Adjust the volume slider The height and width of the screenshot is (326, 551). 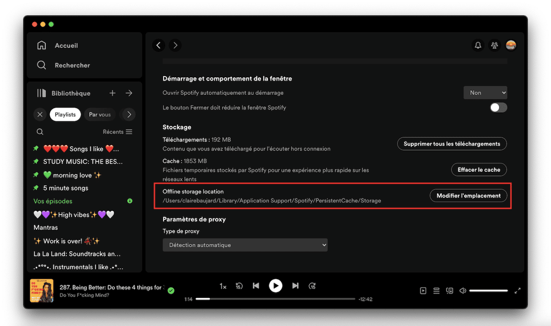click(488, 291)
